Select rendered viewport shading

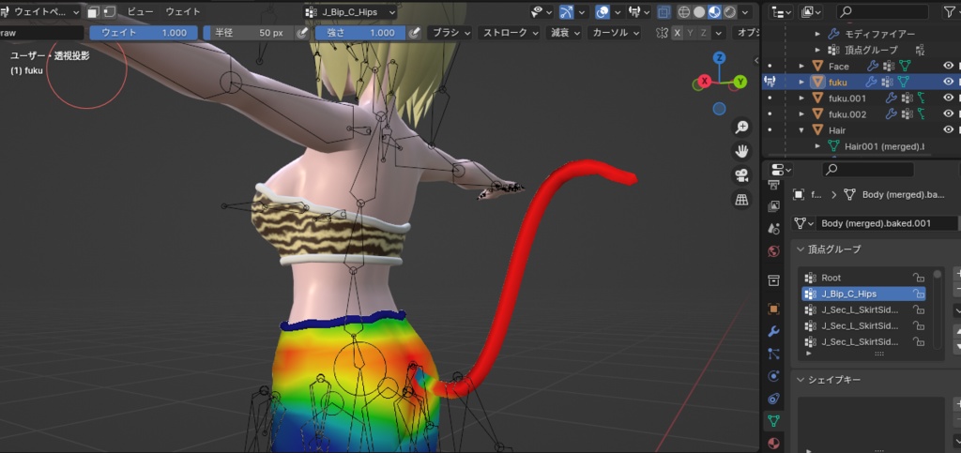[730, 11]
